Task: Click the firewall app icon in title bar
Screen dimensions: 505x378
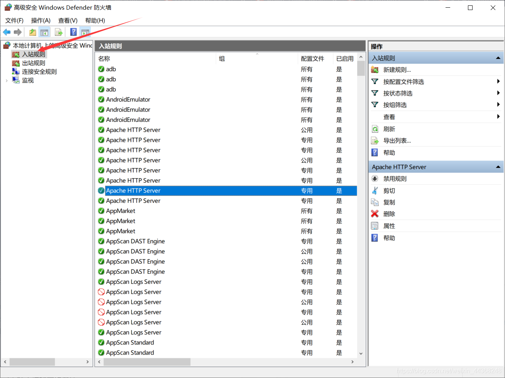Action: click(8, 7)
